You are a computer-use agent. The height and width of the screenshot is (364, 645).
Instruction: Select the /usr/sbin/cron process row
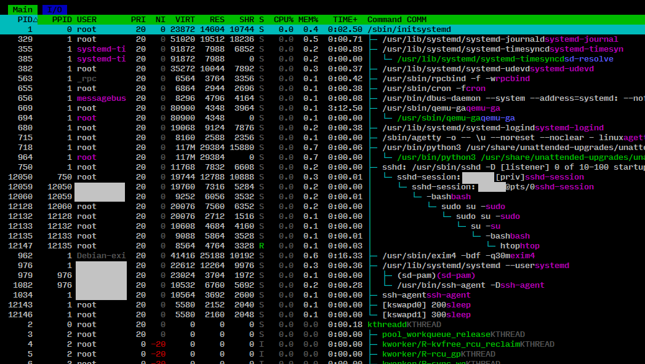425,89
